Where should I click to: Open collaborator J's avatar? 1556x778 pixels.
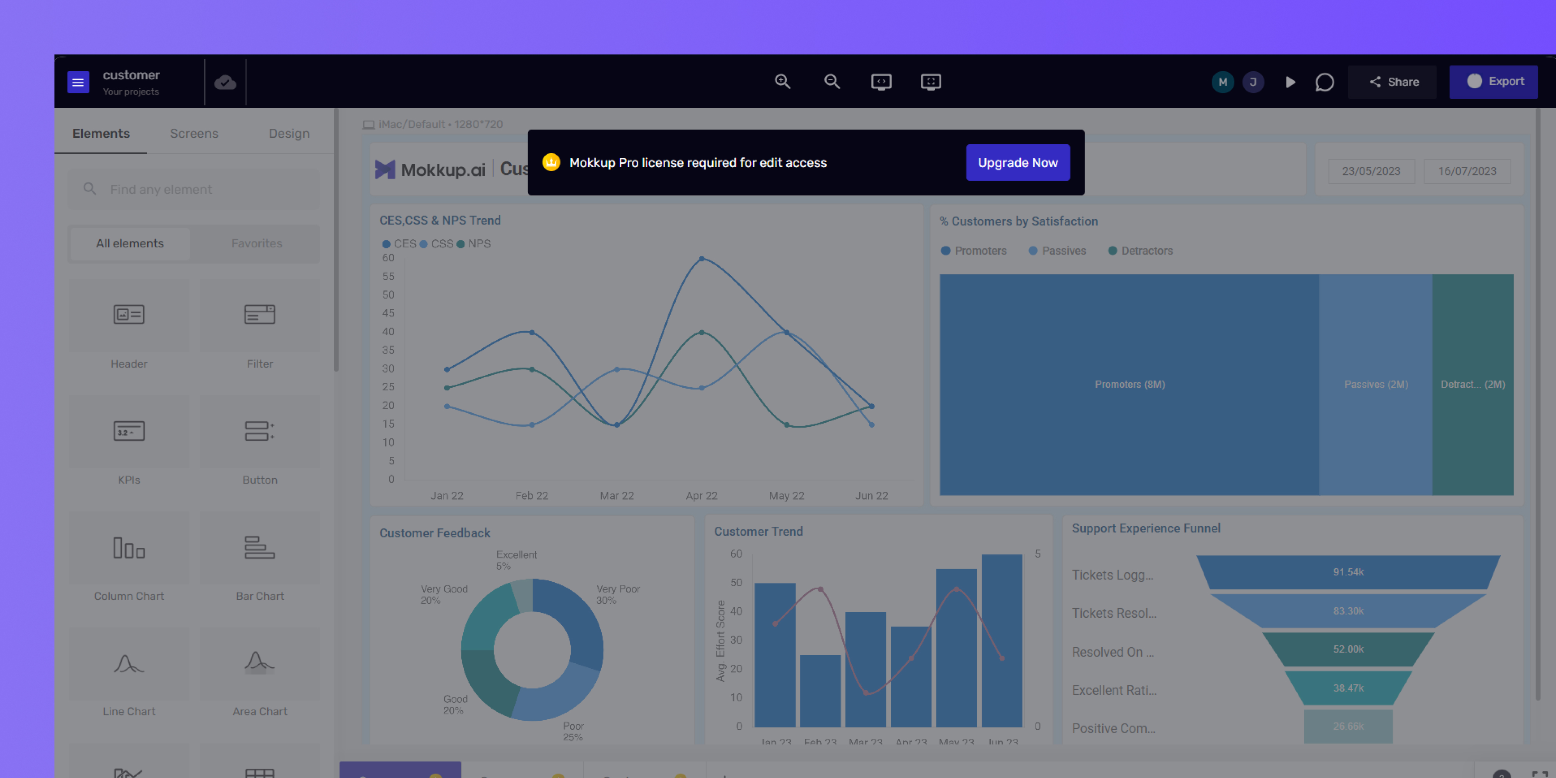tap(1253, 82)
